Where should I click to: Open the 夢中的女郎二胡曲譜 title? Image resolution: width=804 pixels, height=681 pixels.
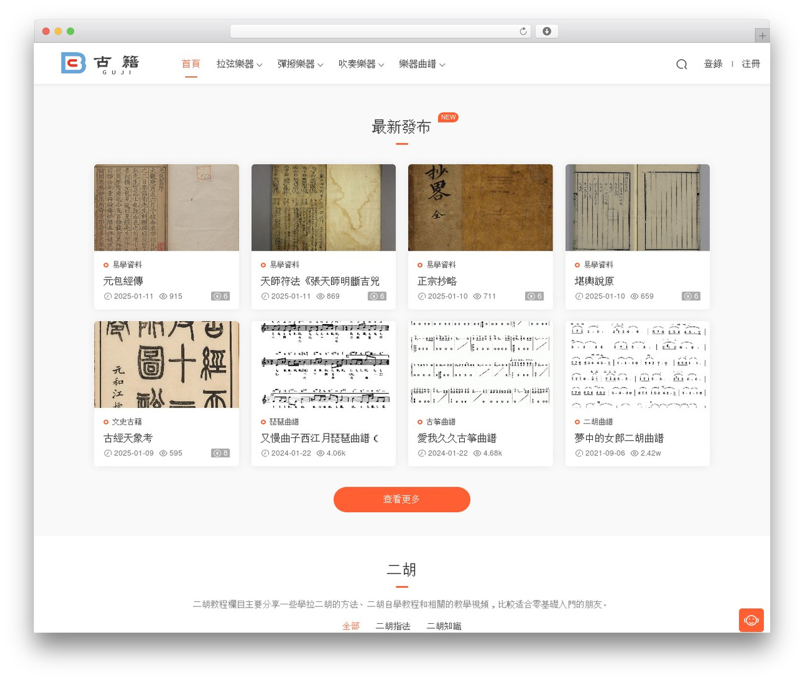[x=619, y=438]
